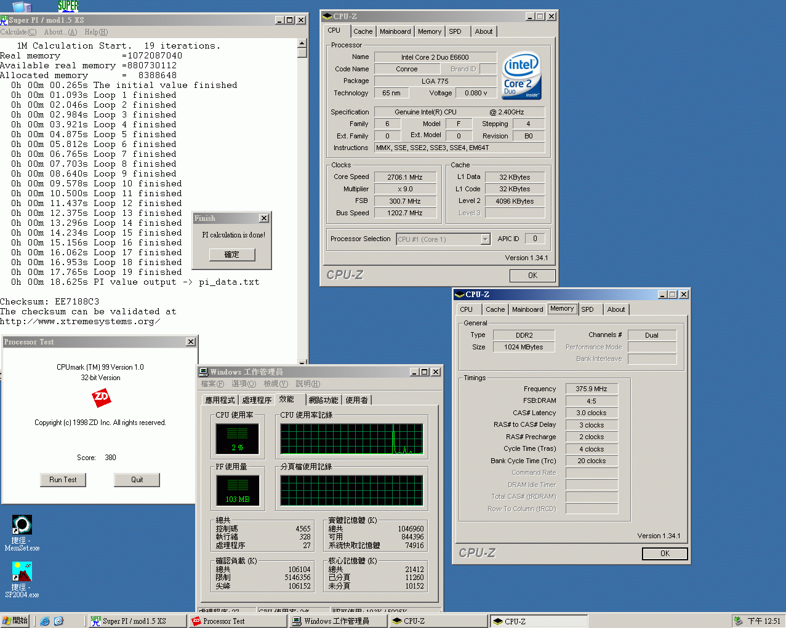Select the MemSet.exe desktop shortcut

point(22,533)
